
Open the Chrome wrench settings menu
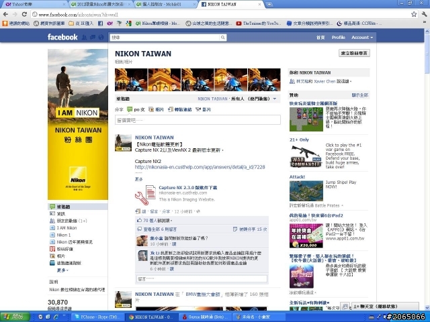point(424,14)
